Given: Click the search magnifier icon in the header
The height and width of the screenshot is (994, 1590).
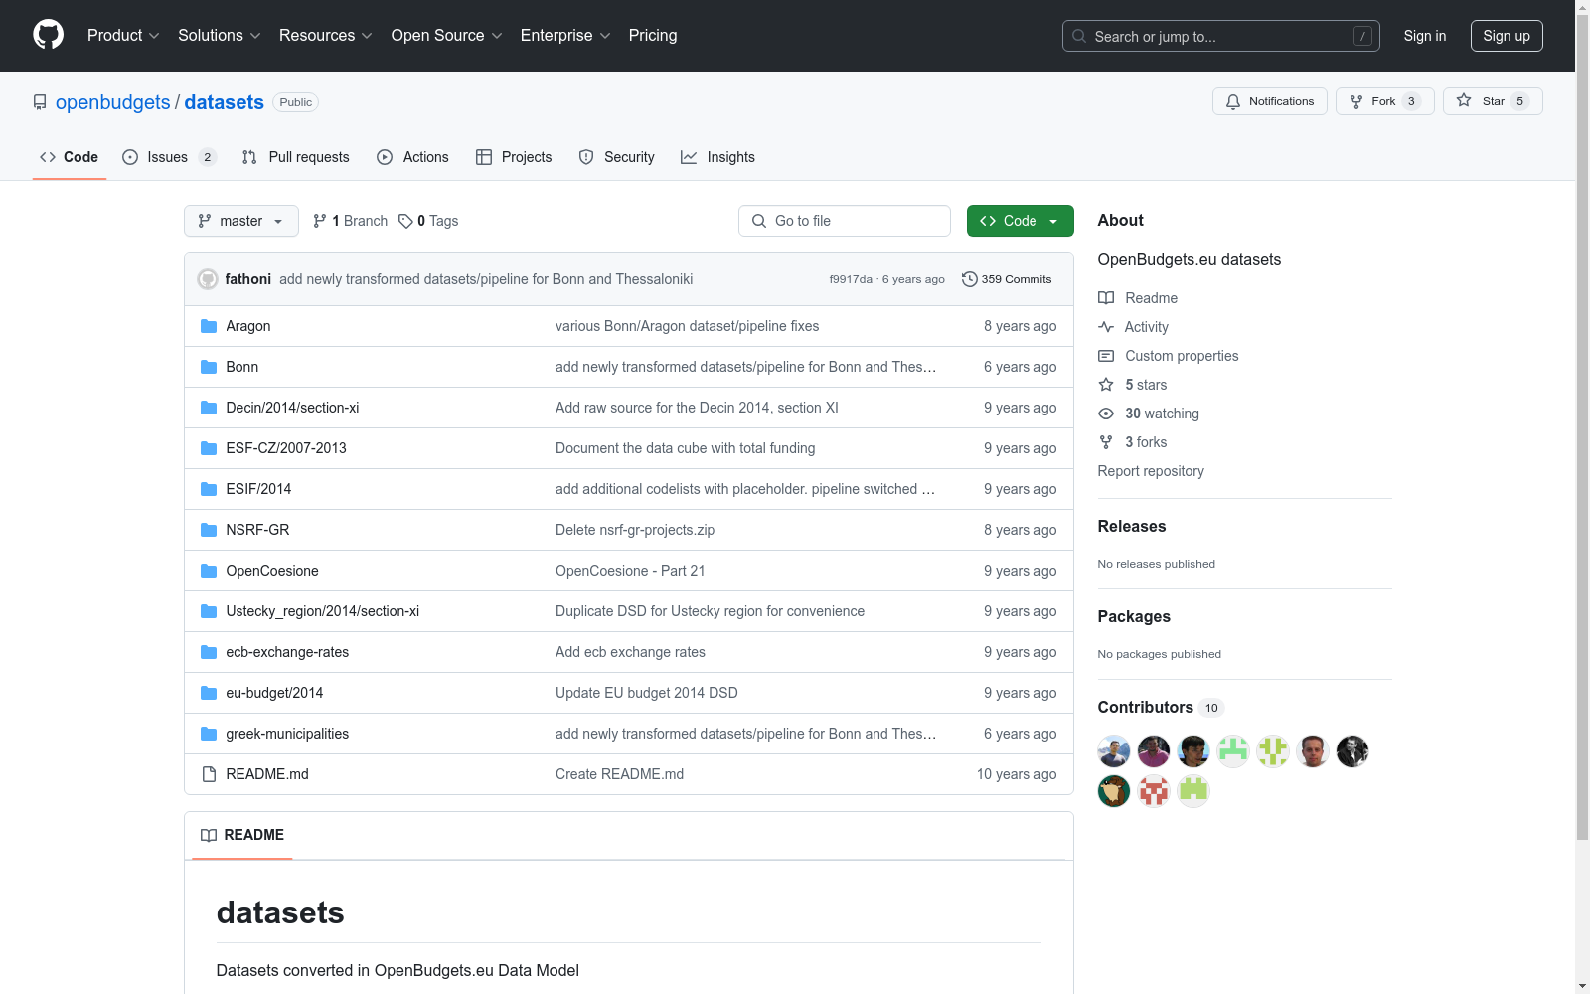Looking at the screenshot, I should click(x=1079, y=36).
